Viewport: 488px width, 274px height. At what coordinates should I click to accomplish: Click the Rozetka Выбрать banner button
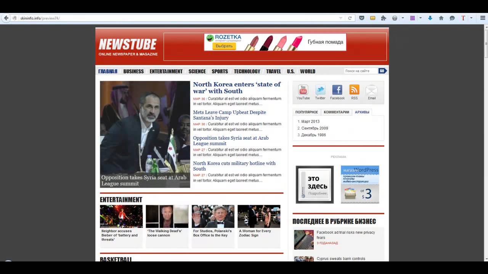click(x=224, y=46)
